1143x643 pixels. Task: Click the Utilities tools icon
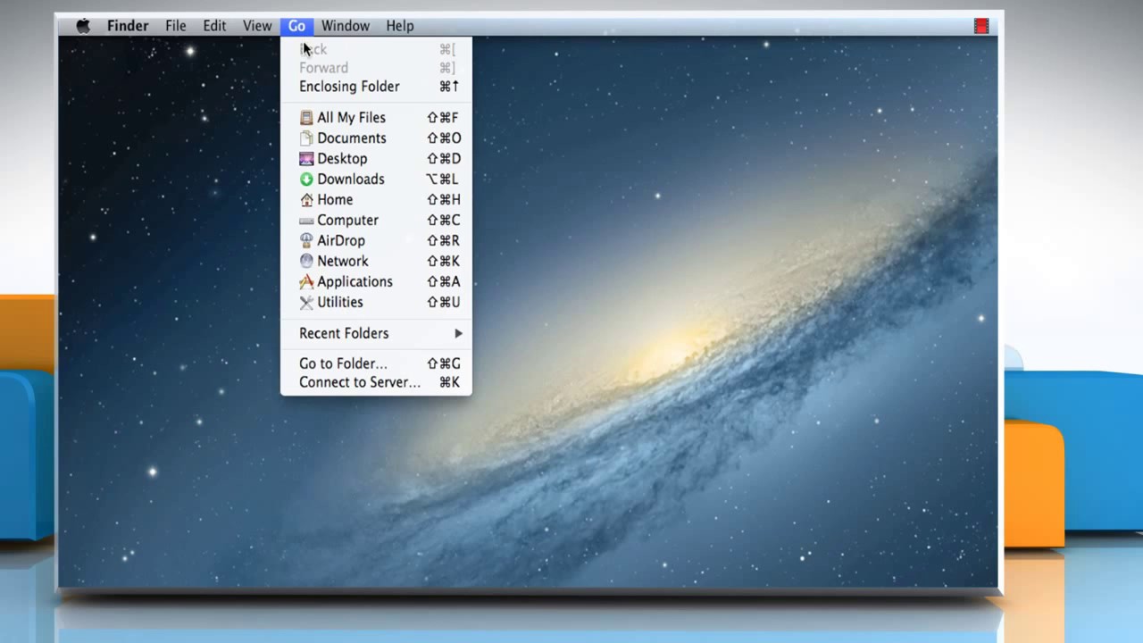306,303
